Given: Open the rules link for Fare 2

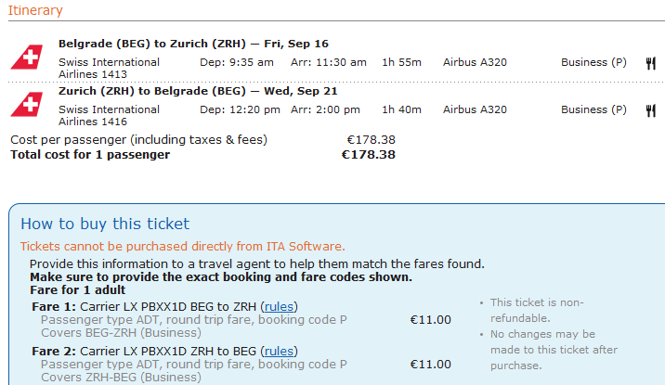Looking at the screenshot, I should 279,351.
